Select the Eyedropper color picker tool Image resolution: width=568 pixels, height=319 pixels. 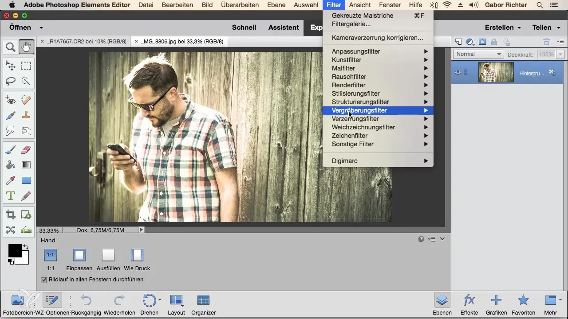pyautogui.click(x=11, y=180)
